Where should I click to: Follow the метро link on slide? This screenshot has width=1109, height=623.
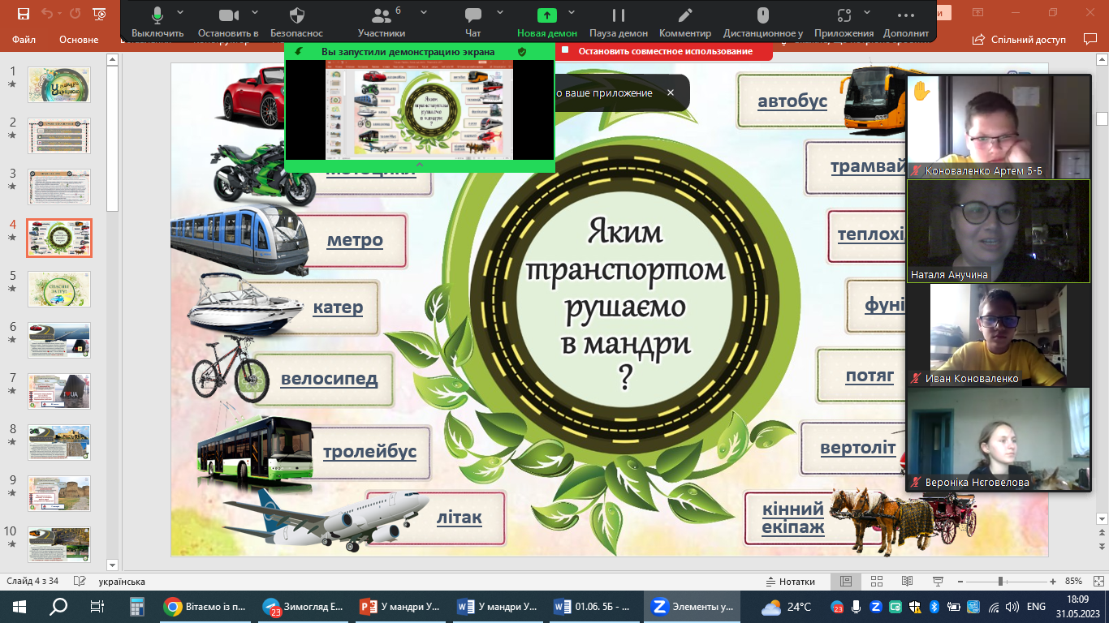tap(355, 241)
